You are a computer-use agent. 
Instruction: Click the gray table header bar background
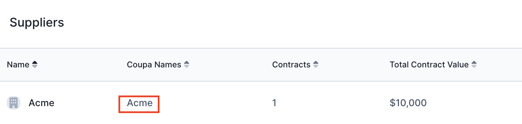261,65
